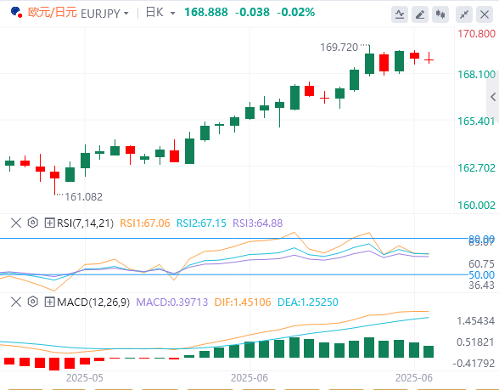This screenshot has height=390, width=499.
Task: Click the collapse arrows icon in the toolbar
Action: 464,14
